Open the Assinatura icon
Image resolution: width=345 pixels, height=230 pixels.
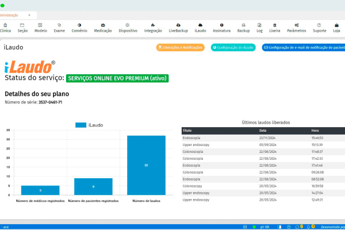pos(221,25)
